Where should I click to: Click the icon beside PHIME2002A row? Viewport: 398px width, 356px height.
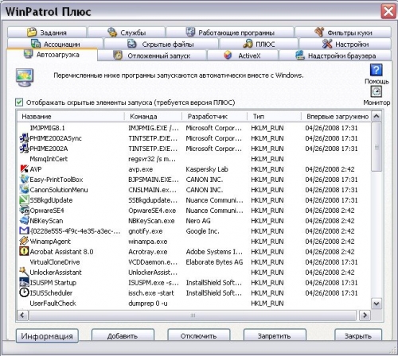(x=24, y=149)
